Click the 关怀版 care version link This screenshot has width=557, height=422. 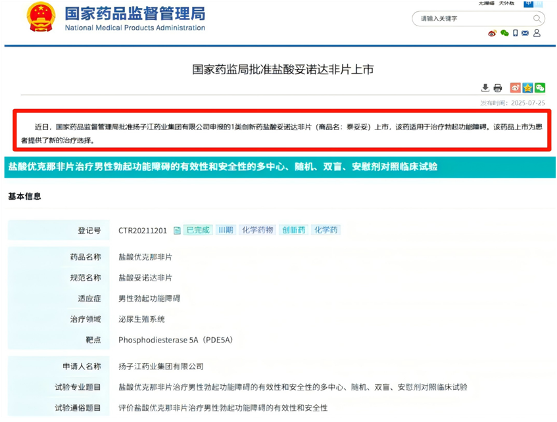point(506,3)
